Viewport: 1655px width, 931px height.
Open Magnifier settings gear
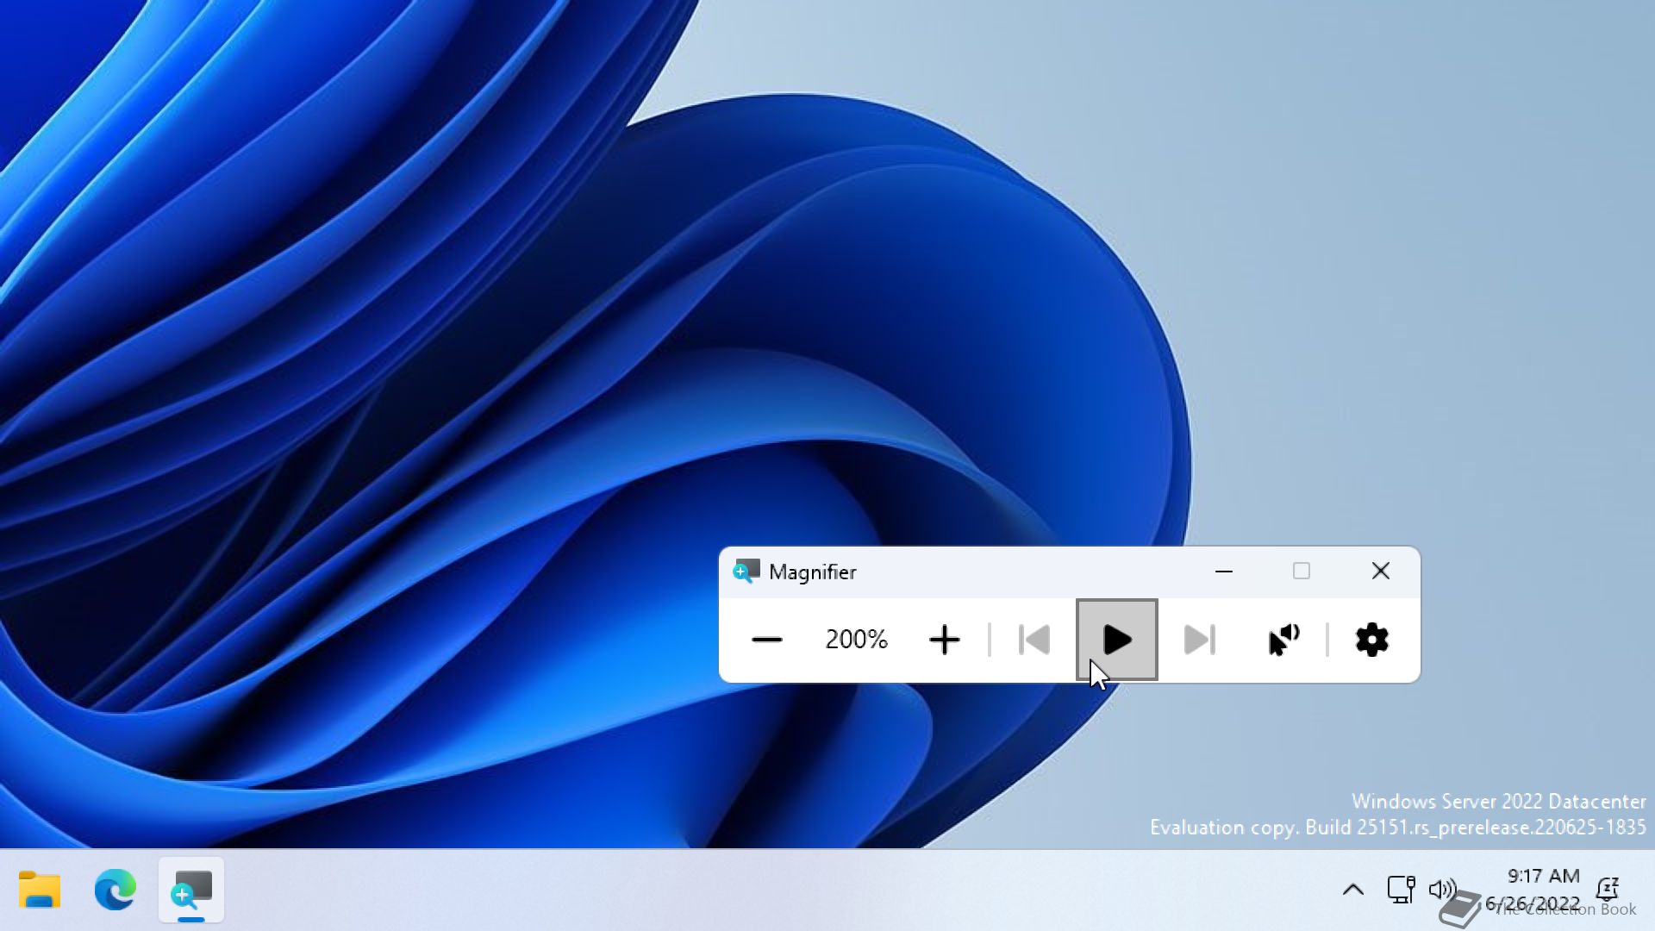[x=1371, y=640]
